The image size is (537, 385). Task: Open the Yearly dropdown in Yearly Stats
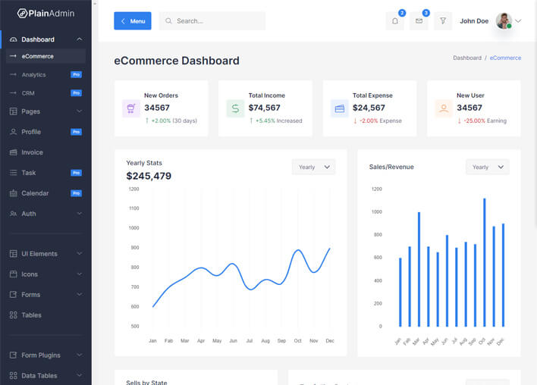[313, 167]
